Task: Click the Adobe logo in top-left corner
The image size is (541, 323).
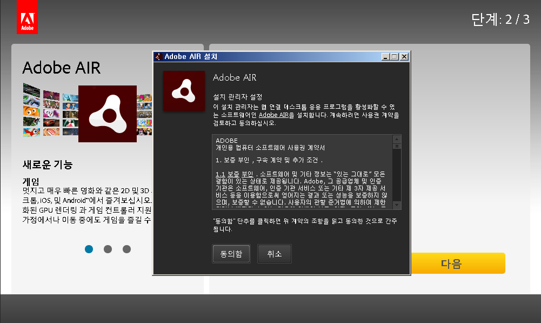Action: (27, 17)
